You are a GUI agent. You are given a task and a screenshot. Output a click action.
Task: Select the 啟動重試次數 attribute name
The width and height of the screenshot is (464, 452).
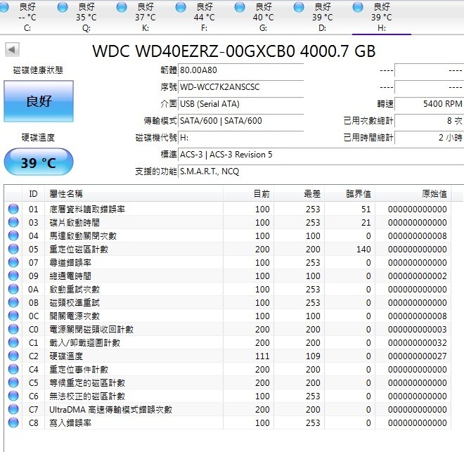coord(75,290)
